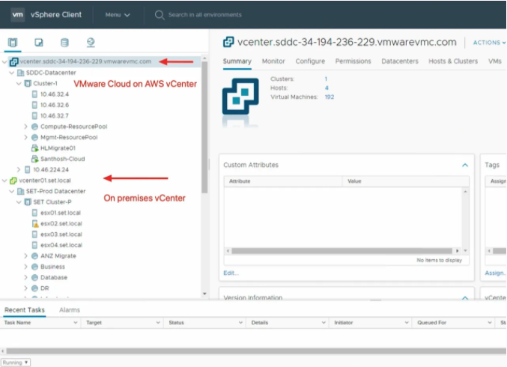This screenshot has height=367, width=507.
Task: Switch to the Datacenters tab
Action: pyautogui.click(x=400, y=61)
